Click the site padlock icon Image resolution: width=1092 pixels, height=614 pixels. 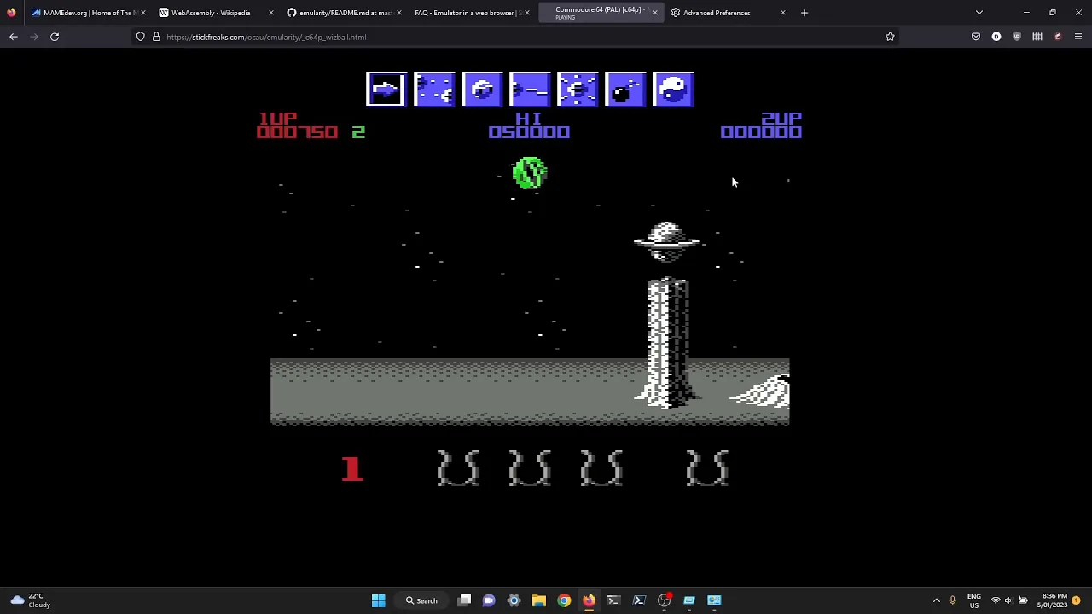click(x=156, y=37)
